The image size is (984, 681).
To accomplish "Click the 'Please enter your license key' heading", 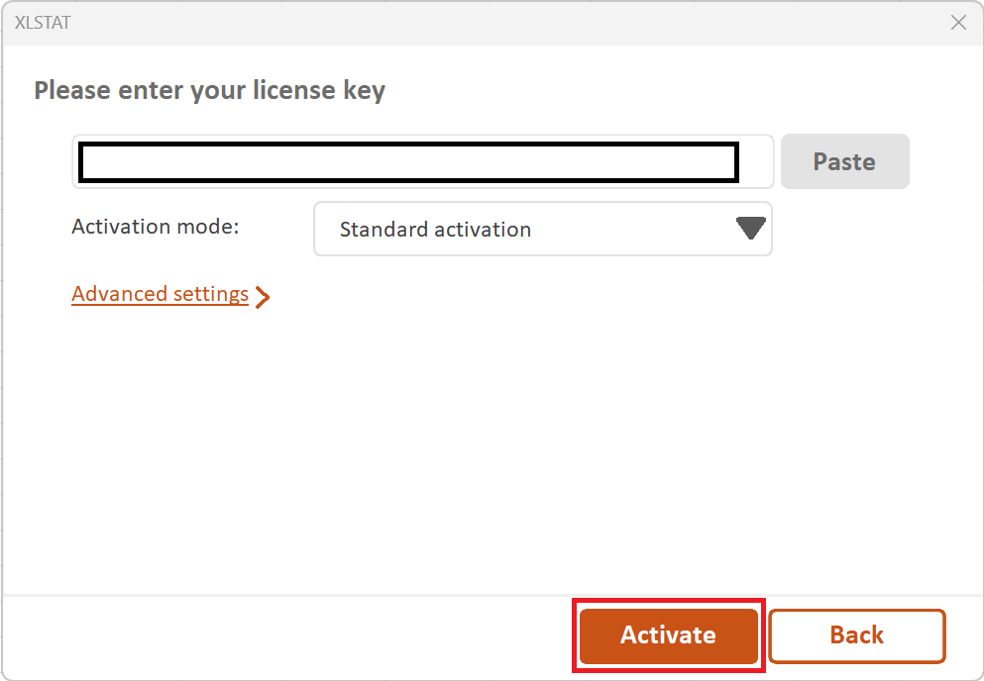I will [209, 91].
